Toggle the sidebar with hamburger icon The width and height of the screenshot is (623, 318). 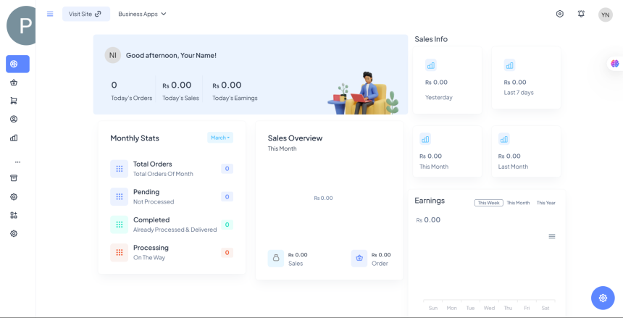pos(50,14)
